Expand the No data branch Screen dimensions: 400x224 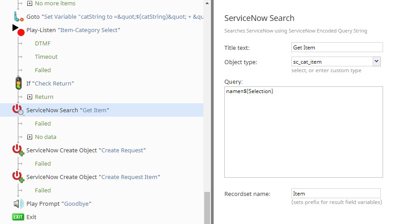tap(29, 137)
